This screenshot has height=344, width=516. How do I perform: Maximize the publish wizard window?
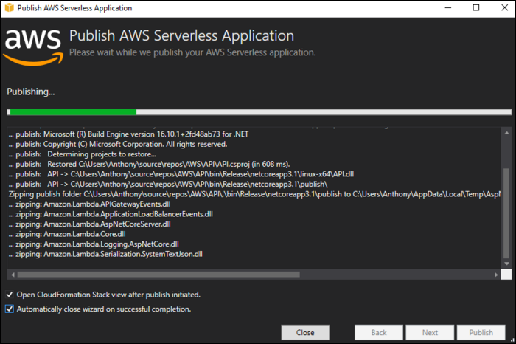476,7
